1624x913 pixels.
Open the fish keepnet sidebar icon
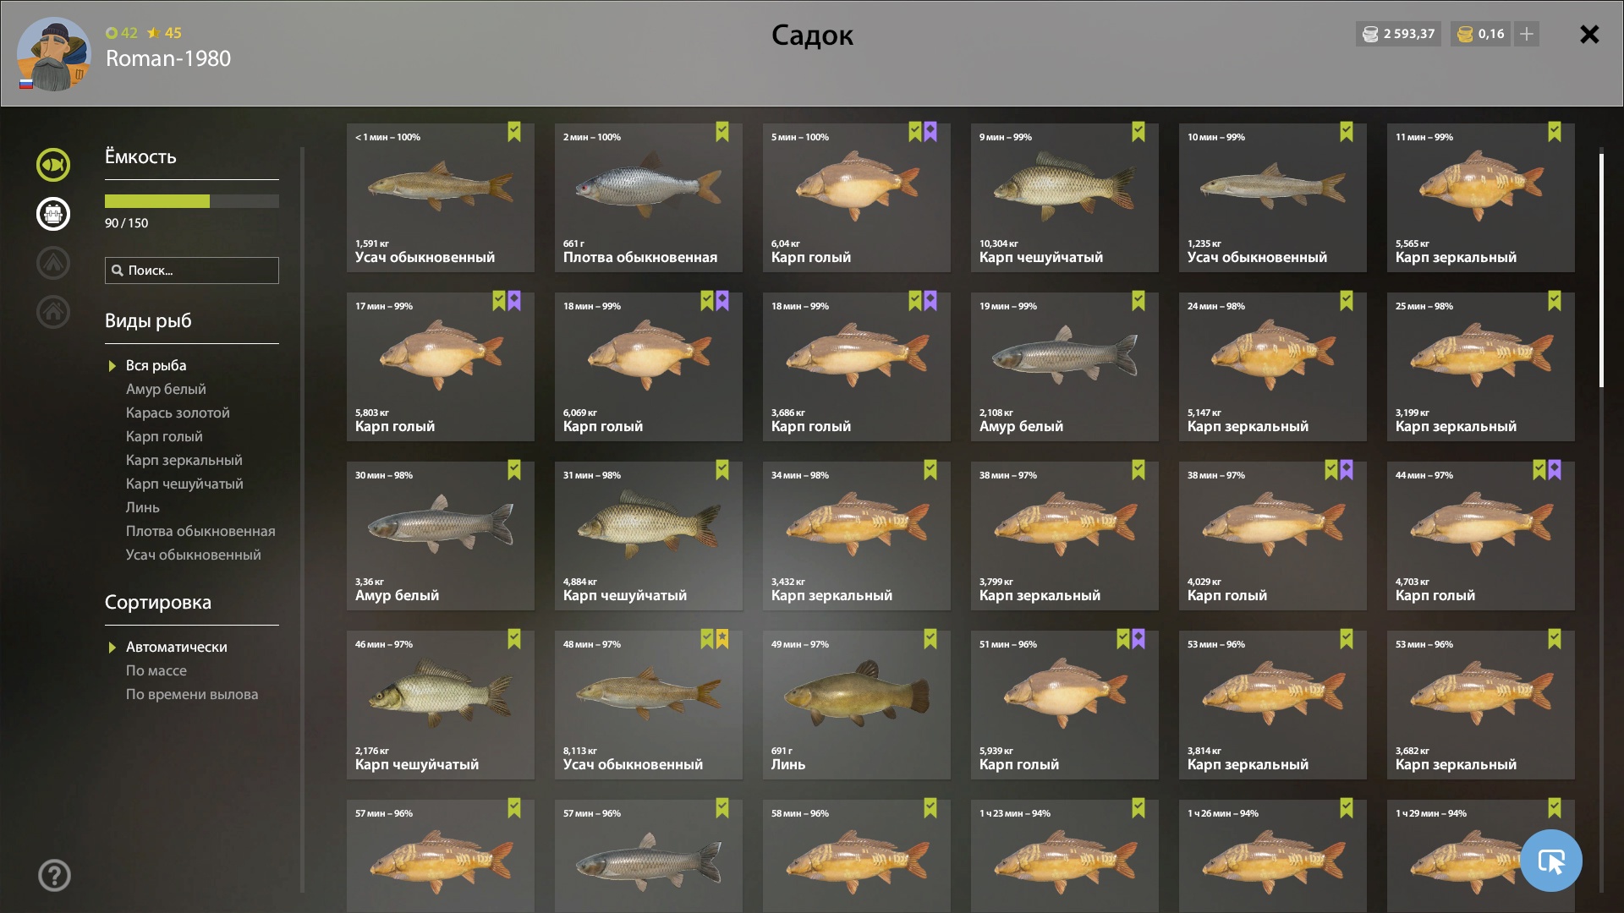pos(52,165)
